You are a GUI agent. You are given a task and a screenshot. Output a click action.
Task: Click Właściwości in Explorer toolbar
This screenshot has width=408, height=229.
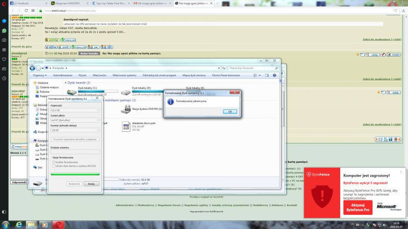[99, 75]
